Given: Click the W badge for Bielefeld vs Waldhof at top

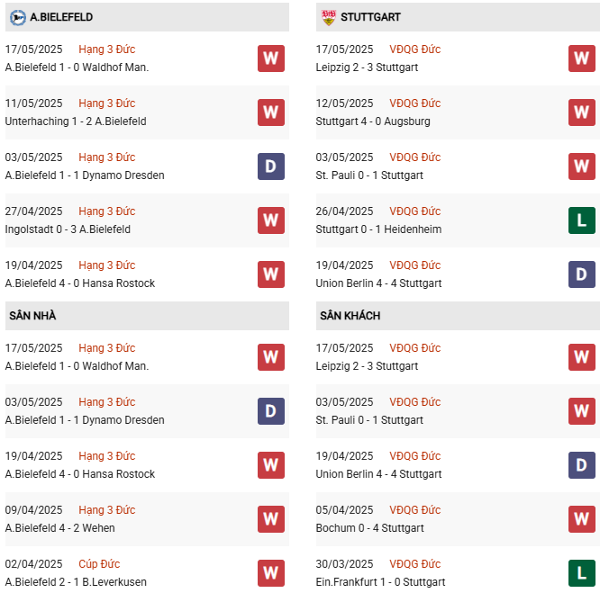Looking at the screenshot, I should point(271,58).
